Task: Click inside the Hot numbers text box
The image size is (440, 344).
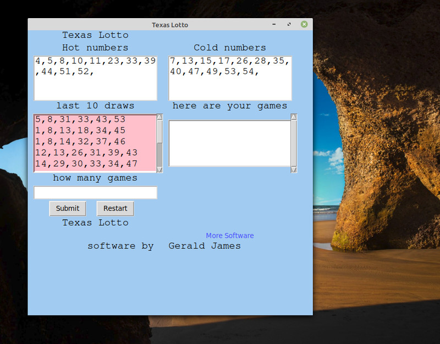Action: pos(95,78)
